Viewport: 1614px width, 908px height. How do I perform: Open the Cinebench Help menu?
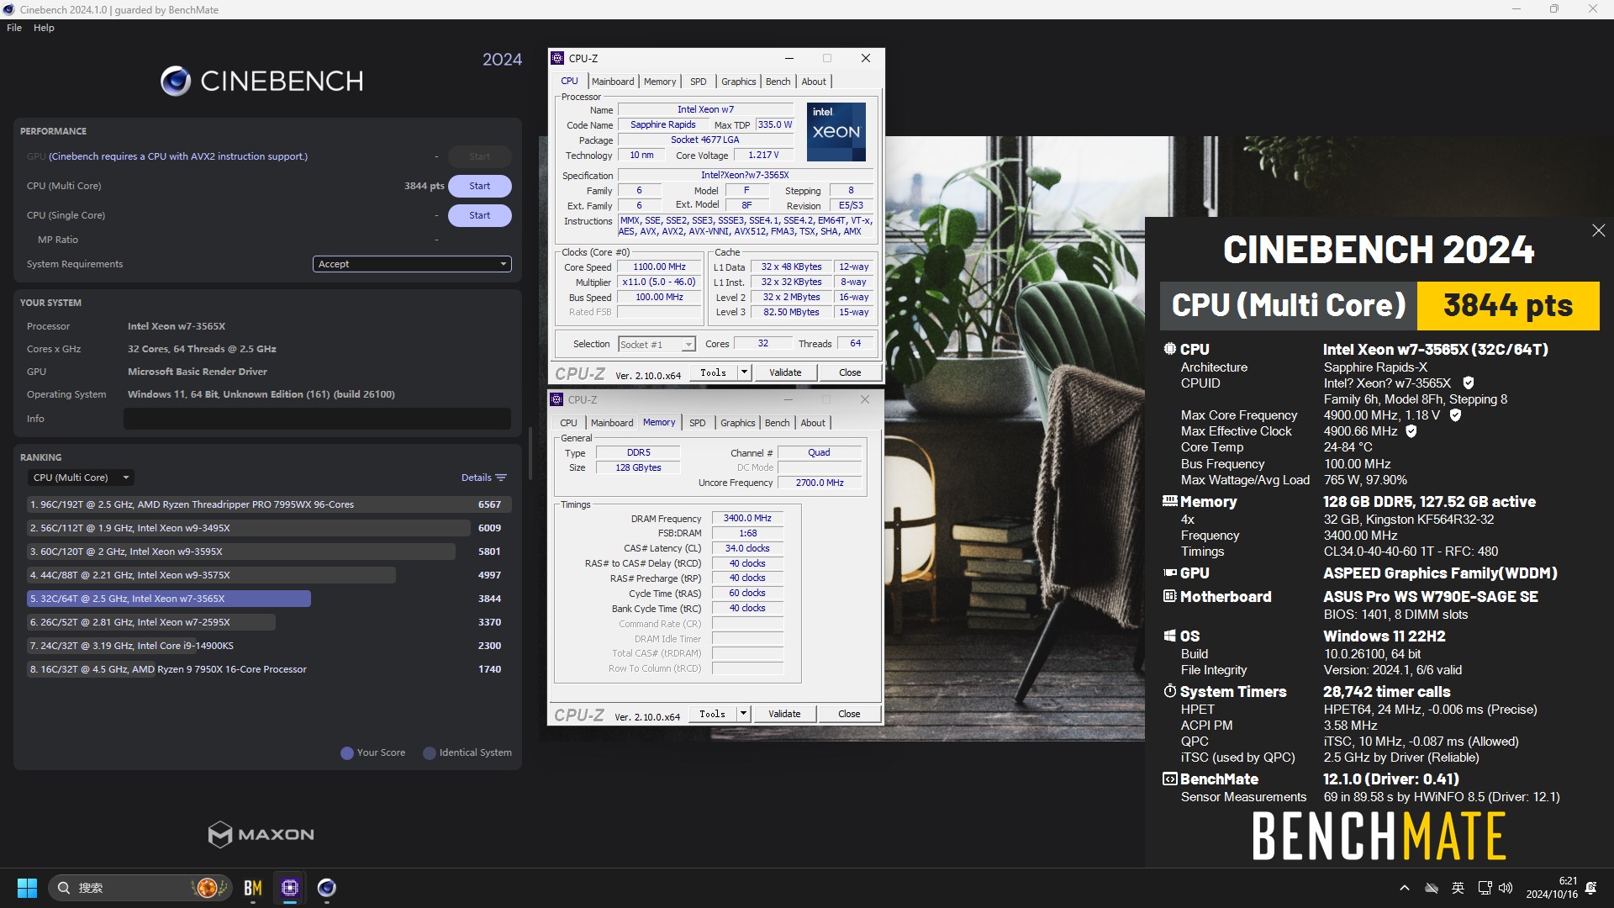[x=44, y=28]
